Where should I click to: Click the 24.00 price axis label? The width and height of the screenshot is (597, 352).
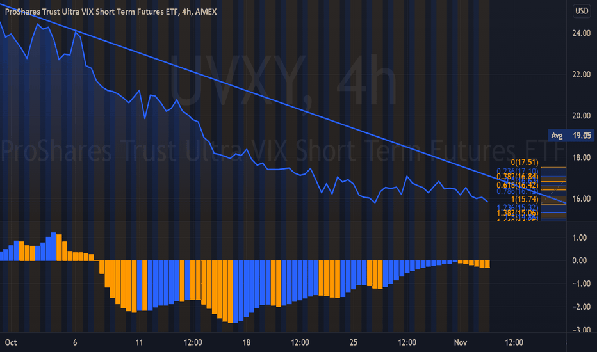coord(582,33)
